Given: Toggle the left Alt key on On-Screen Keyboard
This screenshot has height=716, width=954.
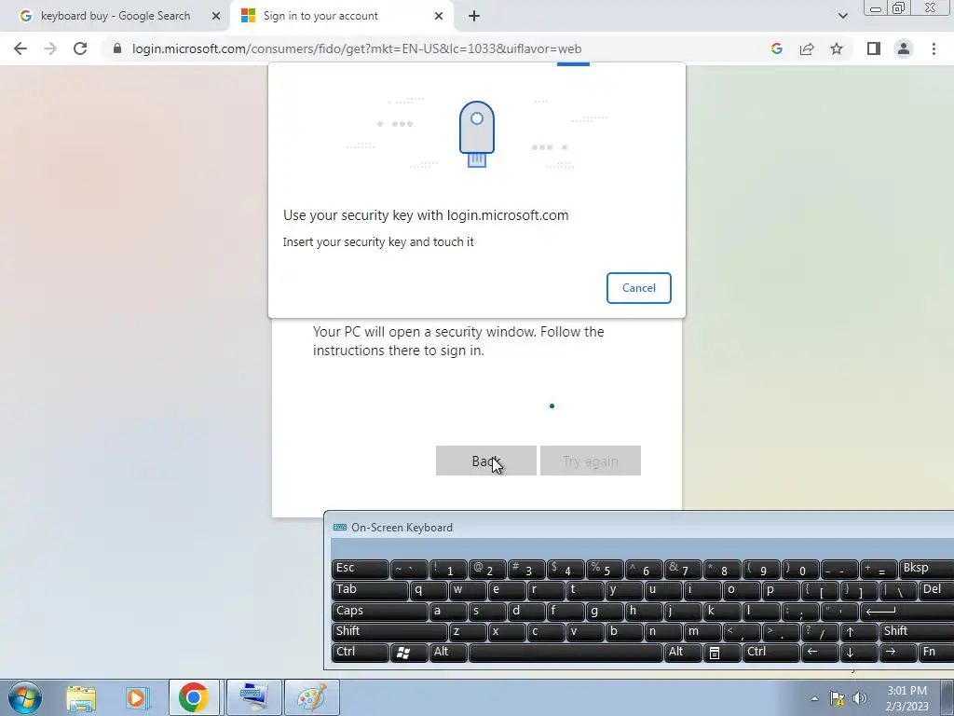Looking at the screenshot, I should (x=448, y=653).
